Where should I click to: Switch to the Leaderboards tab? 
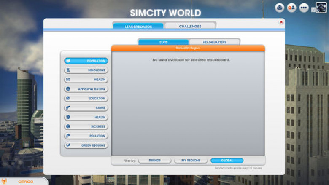138,27
